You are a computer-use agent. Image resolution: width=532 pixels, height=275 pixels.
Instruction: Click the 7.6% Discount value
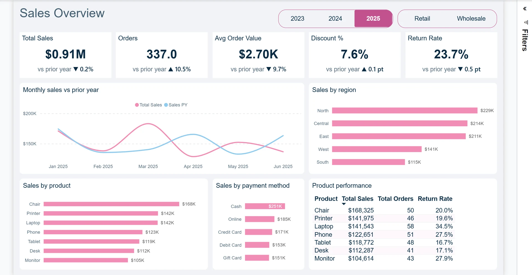pyautogui.click(x=354, y=54)
